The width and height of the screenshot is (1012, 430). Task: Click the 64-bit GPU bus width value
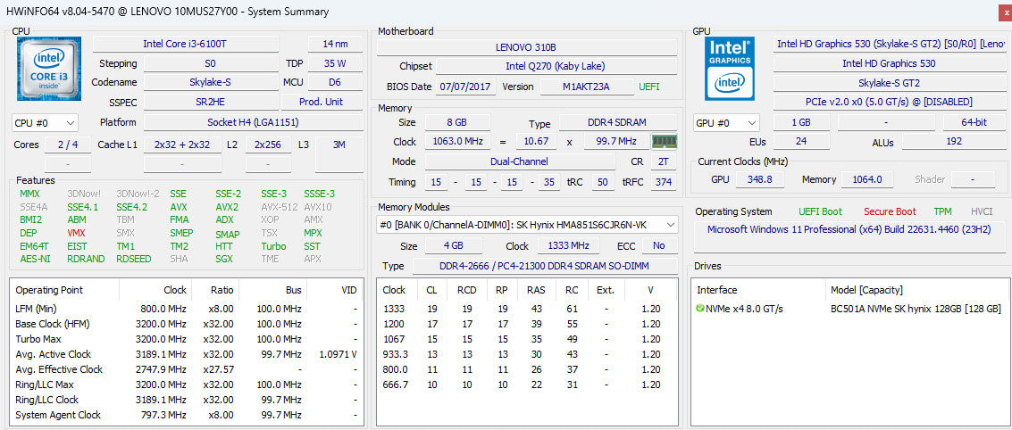point(974,122)
